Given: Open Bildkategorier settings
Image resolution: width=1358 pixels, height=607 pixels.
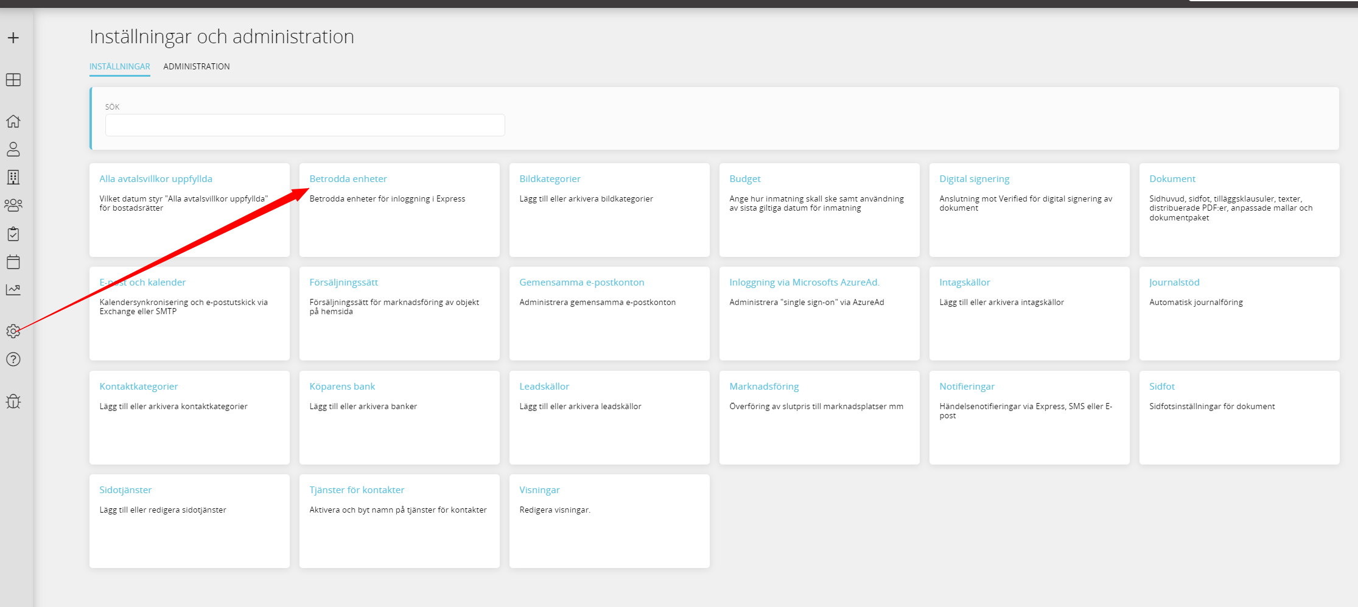Looking at the screenshot, I should coord(550,179).
